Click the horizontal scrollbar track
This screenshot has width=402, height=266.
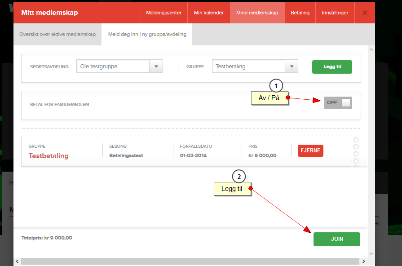pyautogui.click(x=190, y=262)
